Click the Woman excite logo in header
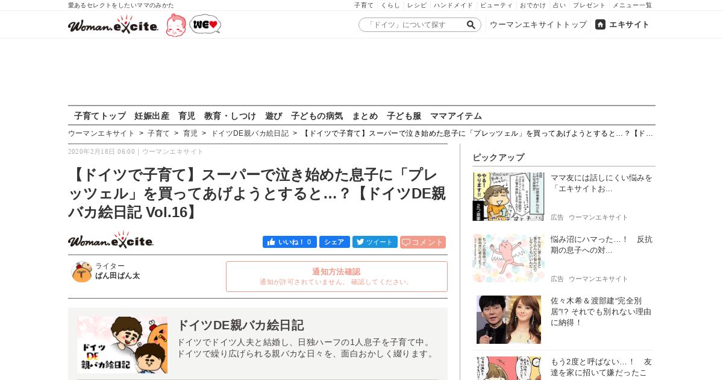The width and height of the screenshot is (723, 380). (x=113, y=25)
